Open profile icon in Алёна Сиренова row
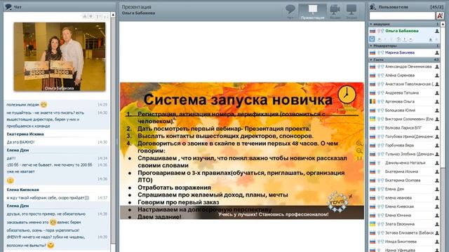 (x=437, y=76)
